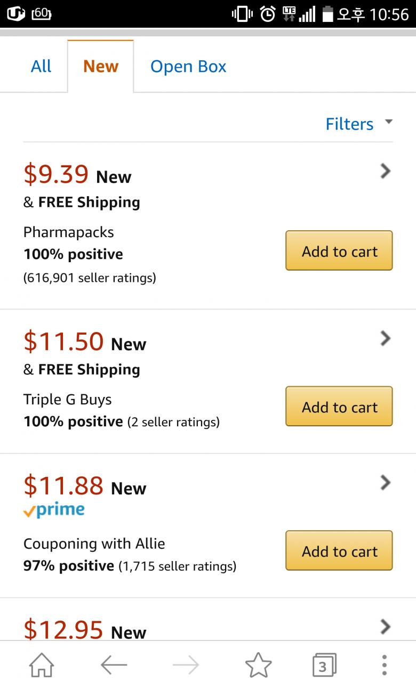Tap the alarm clock status icon
Image resolution: width=416 pixels, height=690 pixels.
(268, 14)
